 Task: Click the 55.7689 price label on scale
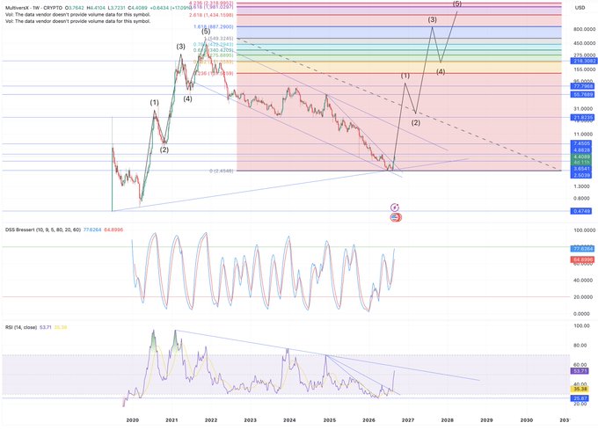[x=581, y=94]
